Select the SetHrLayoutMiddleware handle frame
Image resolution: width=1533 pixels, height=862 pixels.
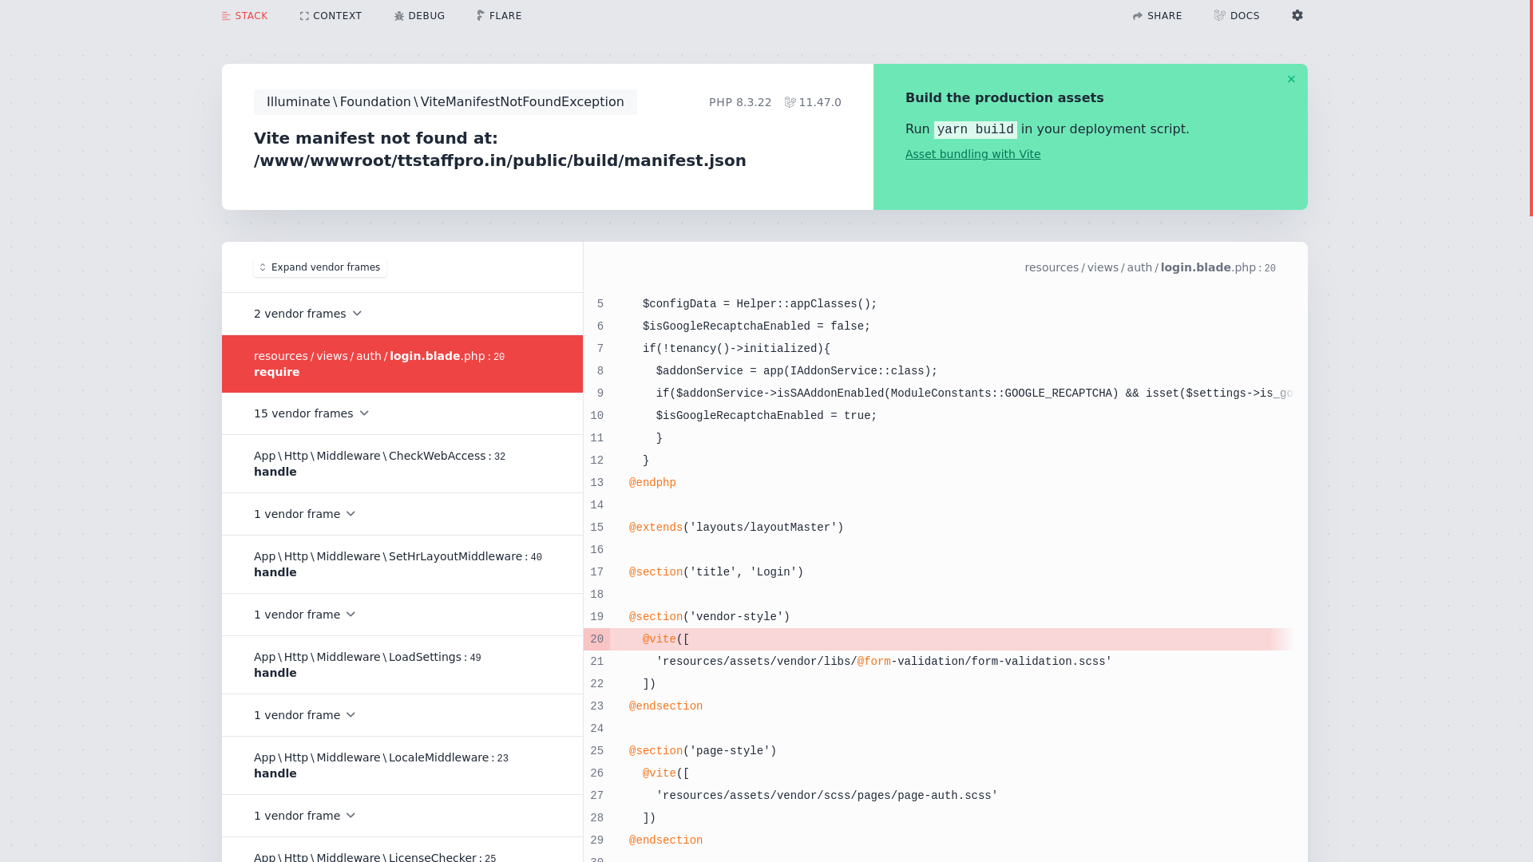[x=402, y=564]
